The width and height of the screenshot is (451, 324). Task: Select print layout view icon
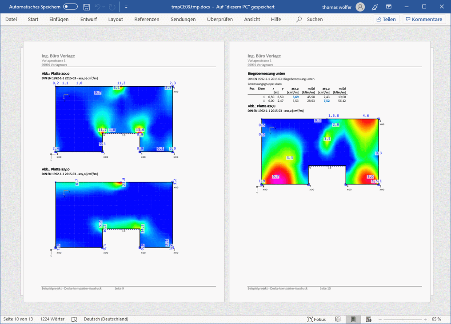353,319
